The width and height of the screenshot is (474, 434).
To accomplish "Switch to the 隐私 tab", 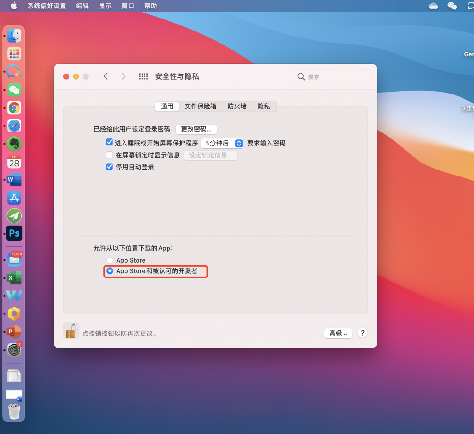I will tap(263, 107).
